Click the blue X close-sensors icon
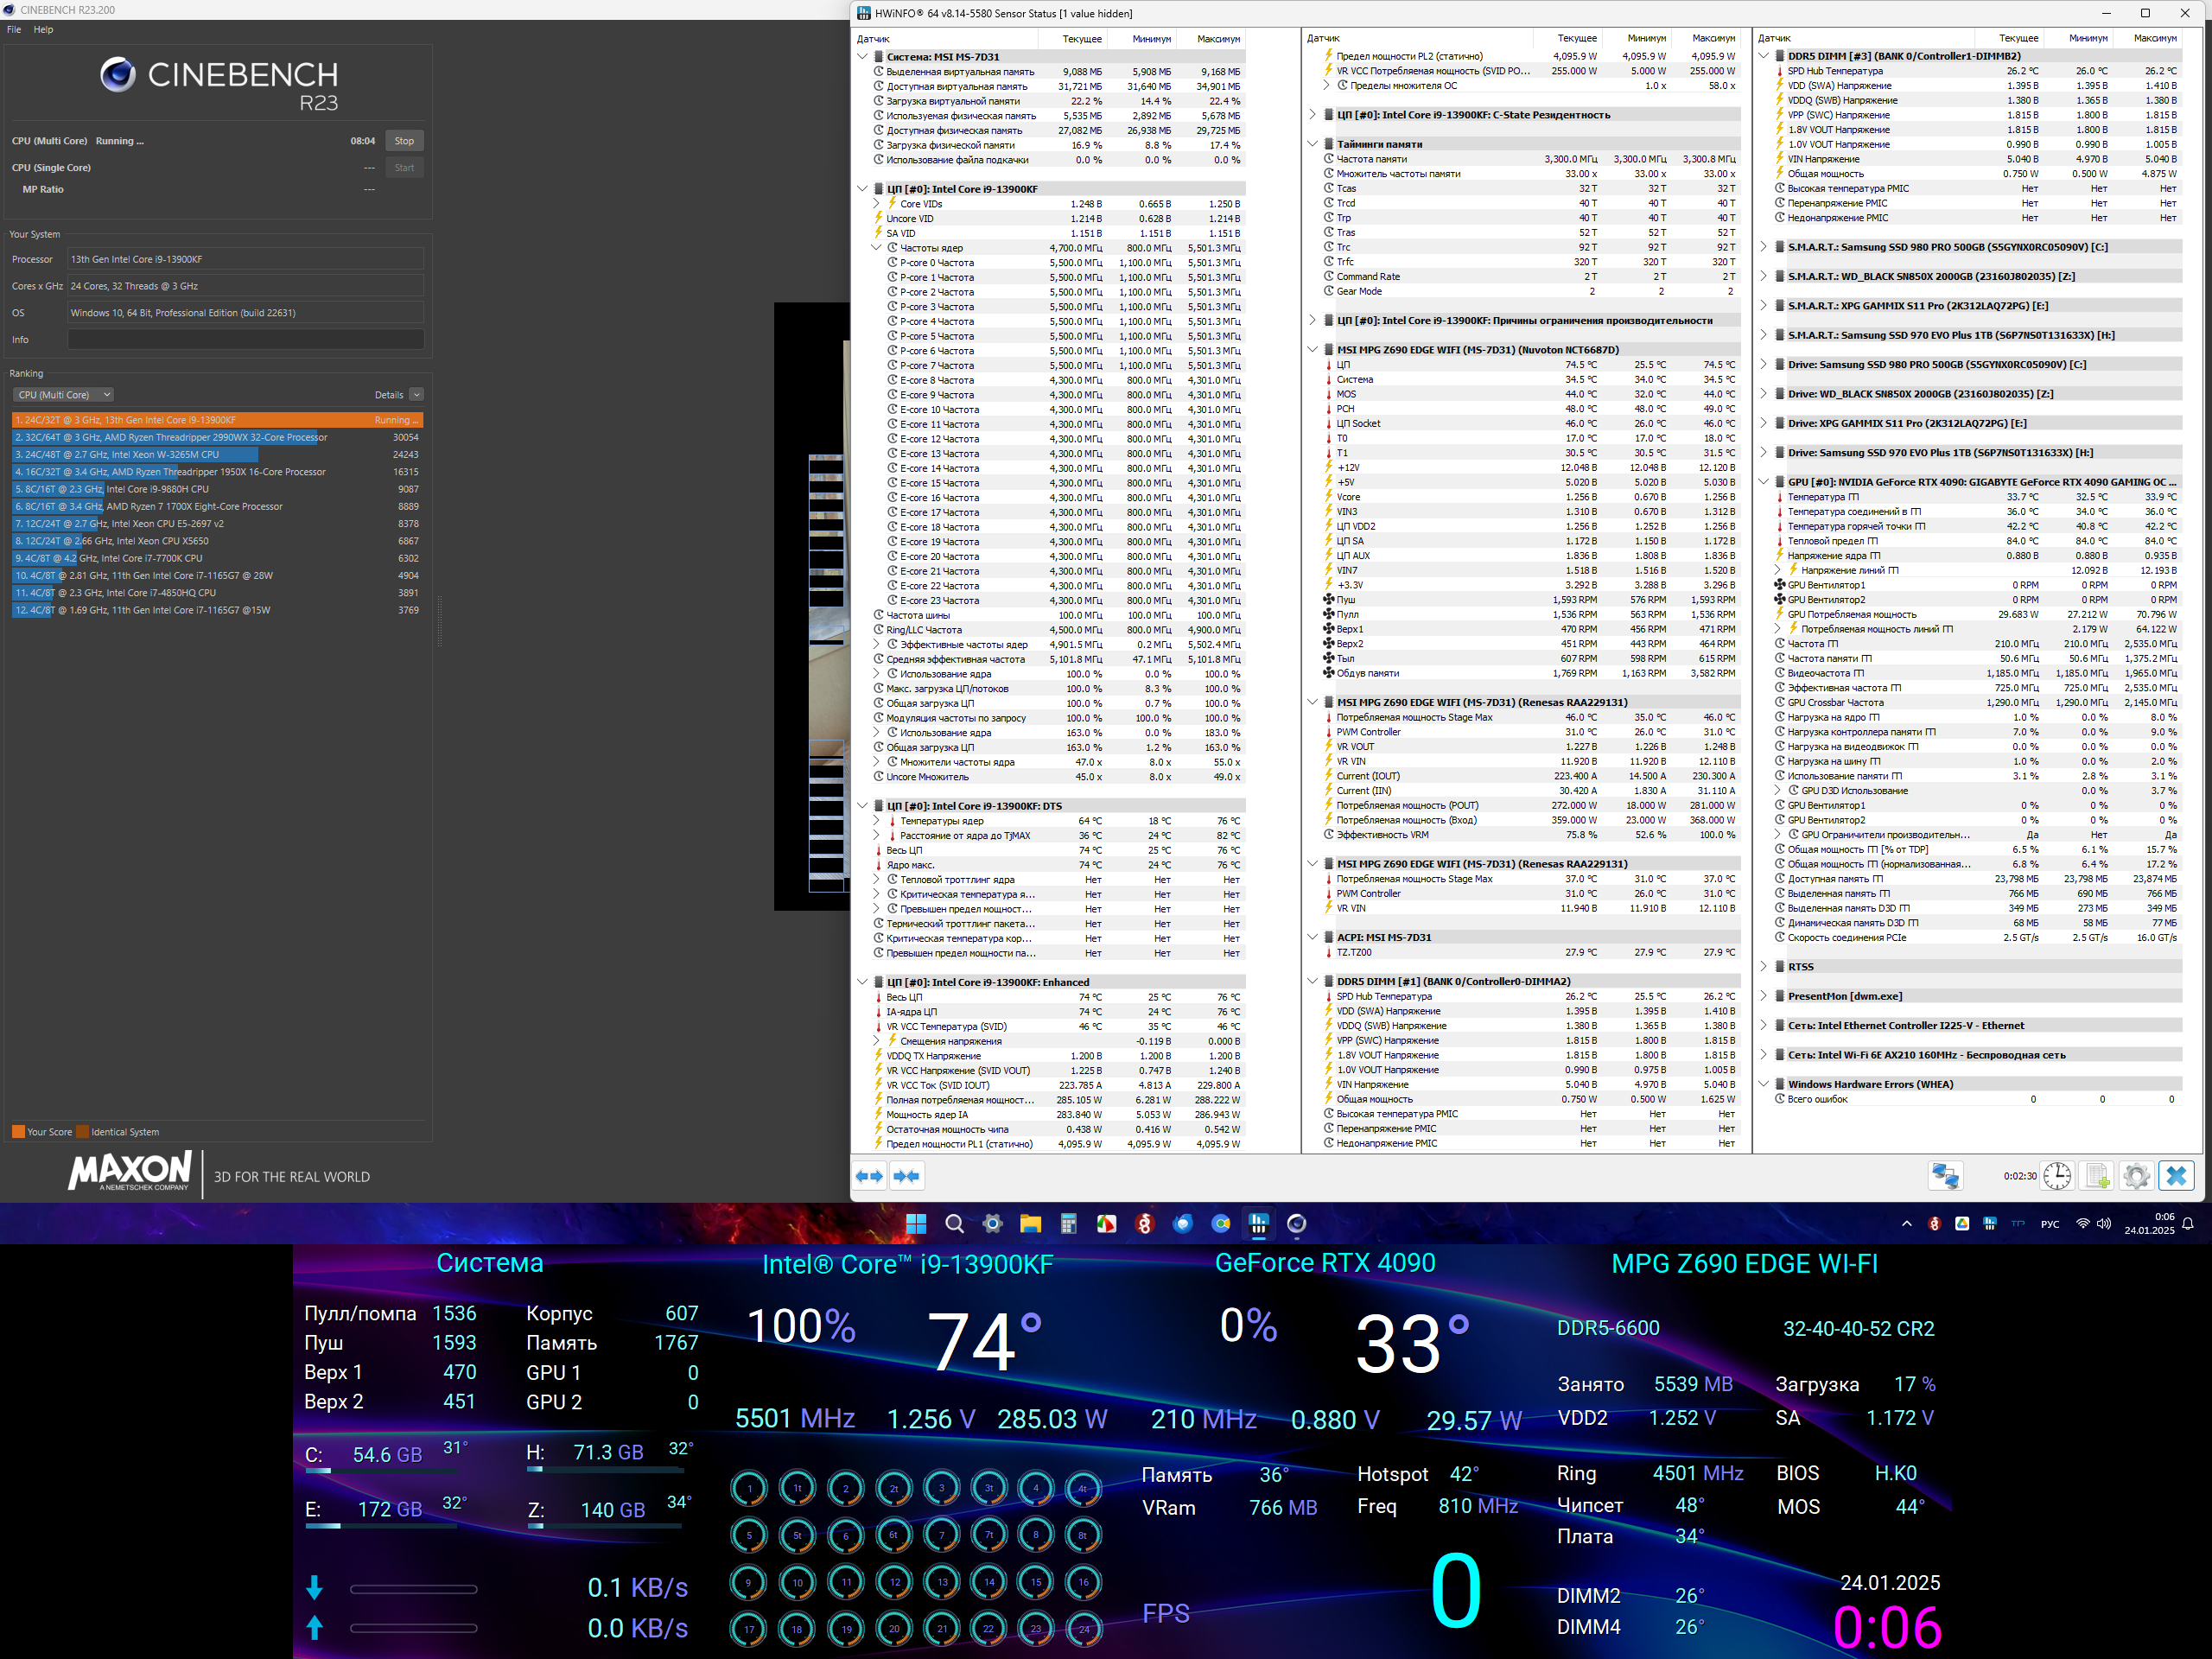 pyautogui.click(x=2176, y=1176)
